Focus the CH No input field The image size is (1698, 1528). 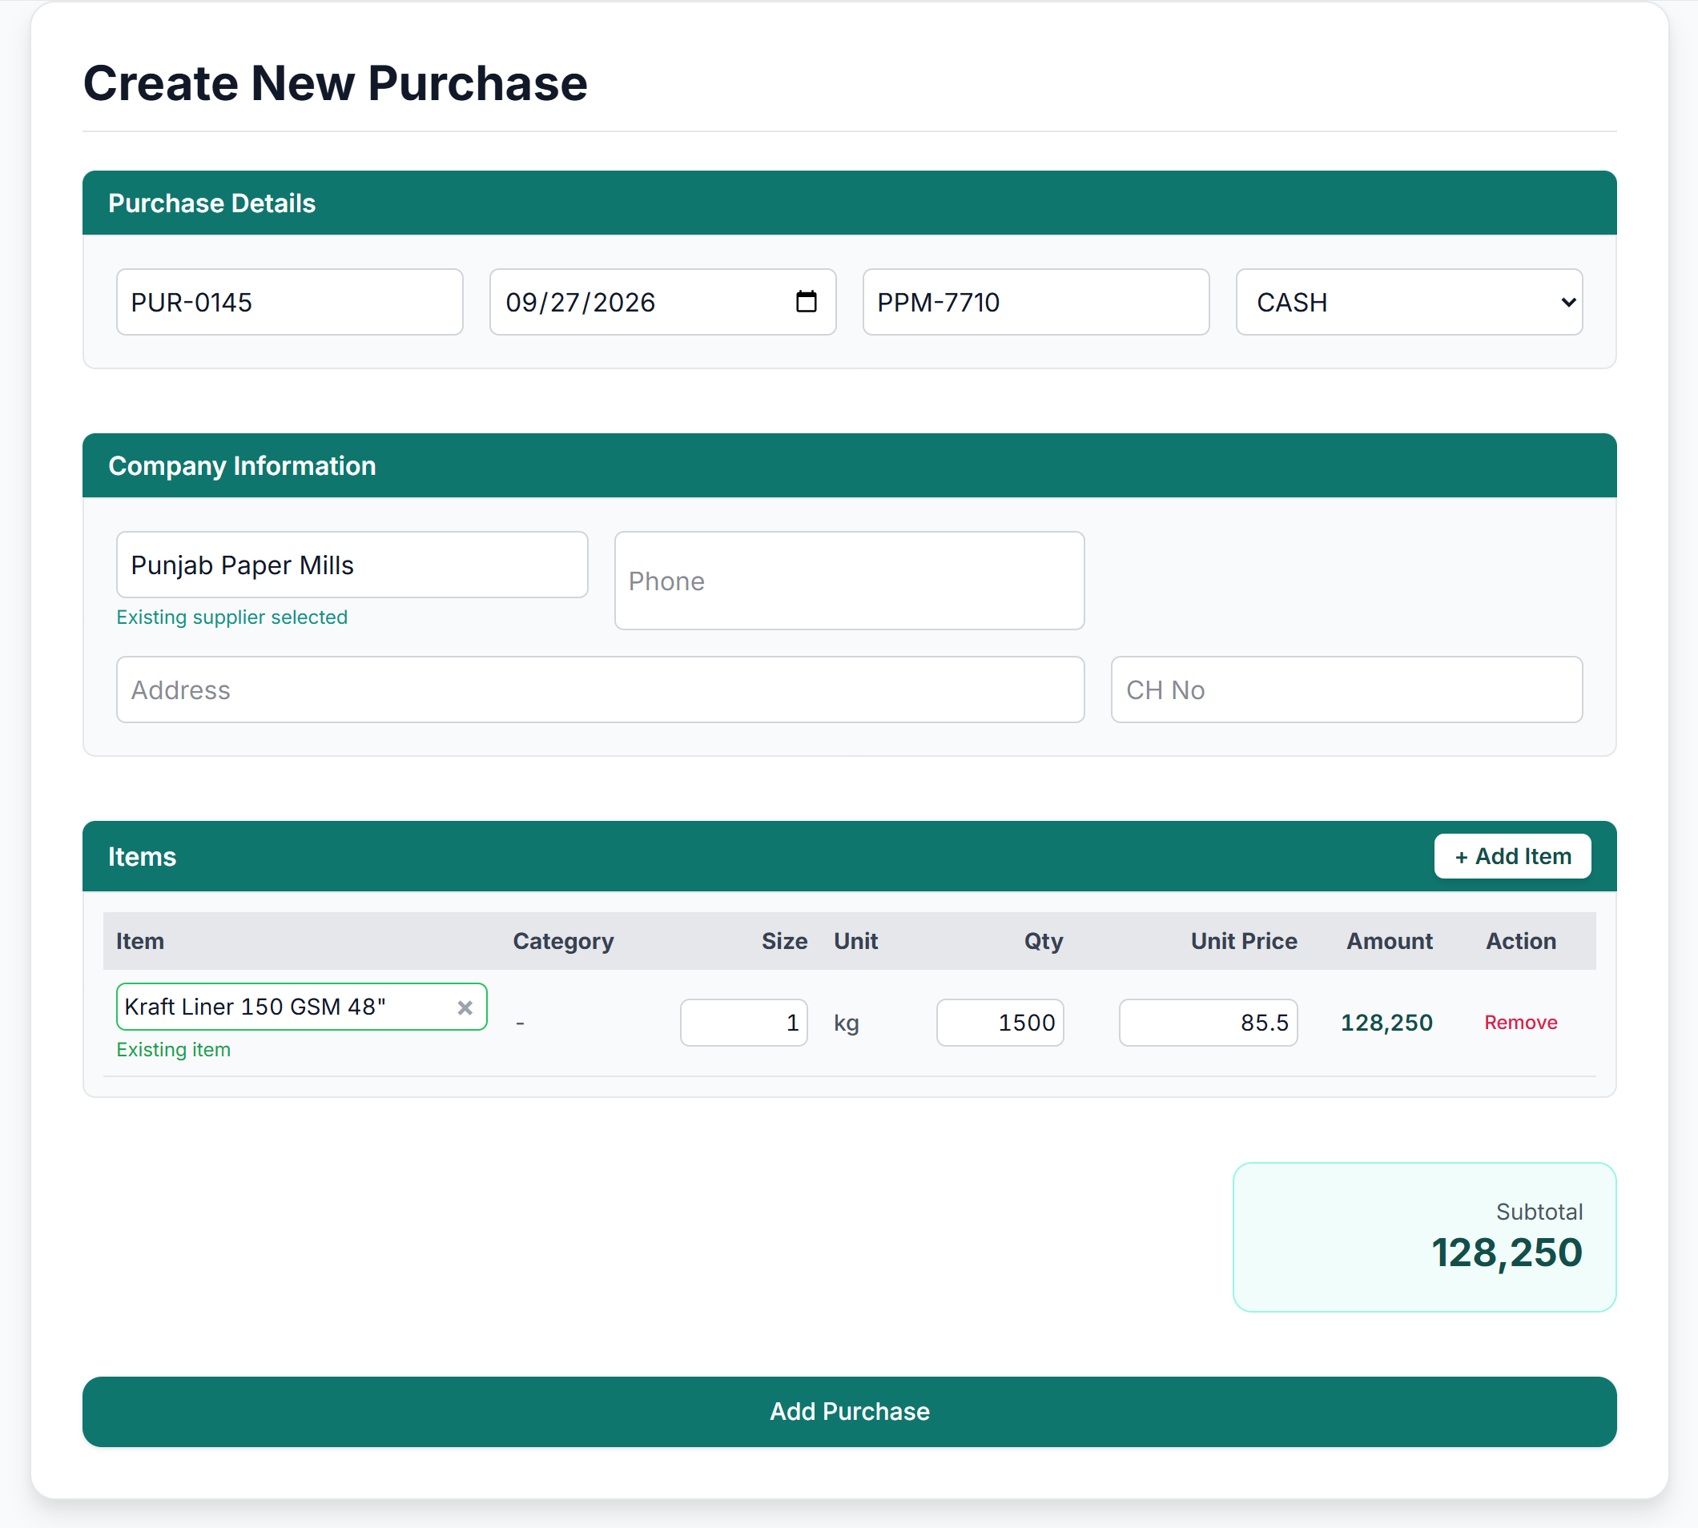pyautogui.click(x=1346, y=690)
